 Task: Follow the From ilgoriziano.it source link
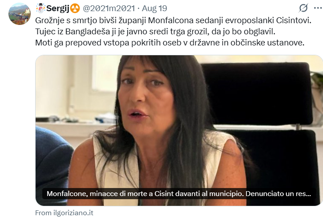click(x=64, y=213)
